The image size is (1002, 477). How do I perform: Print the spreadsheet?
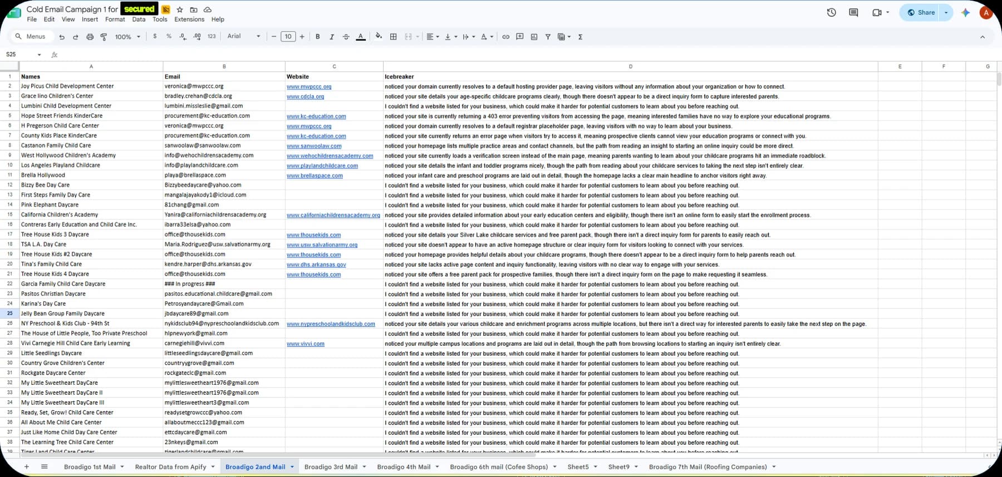coord(90,37)
